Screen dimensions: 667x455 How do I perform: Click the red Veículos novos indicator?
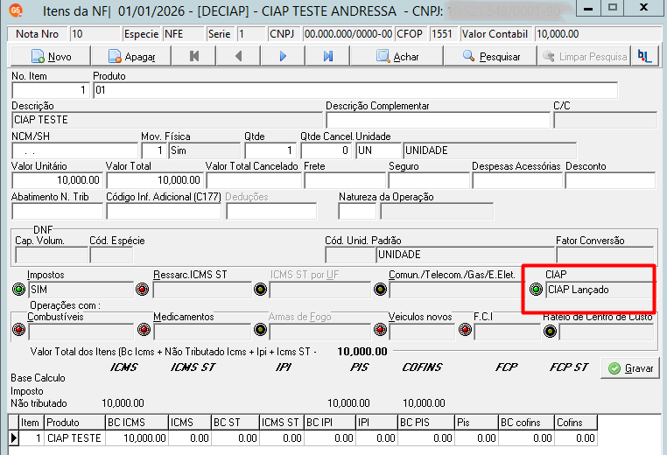(x=380, y=330)
